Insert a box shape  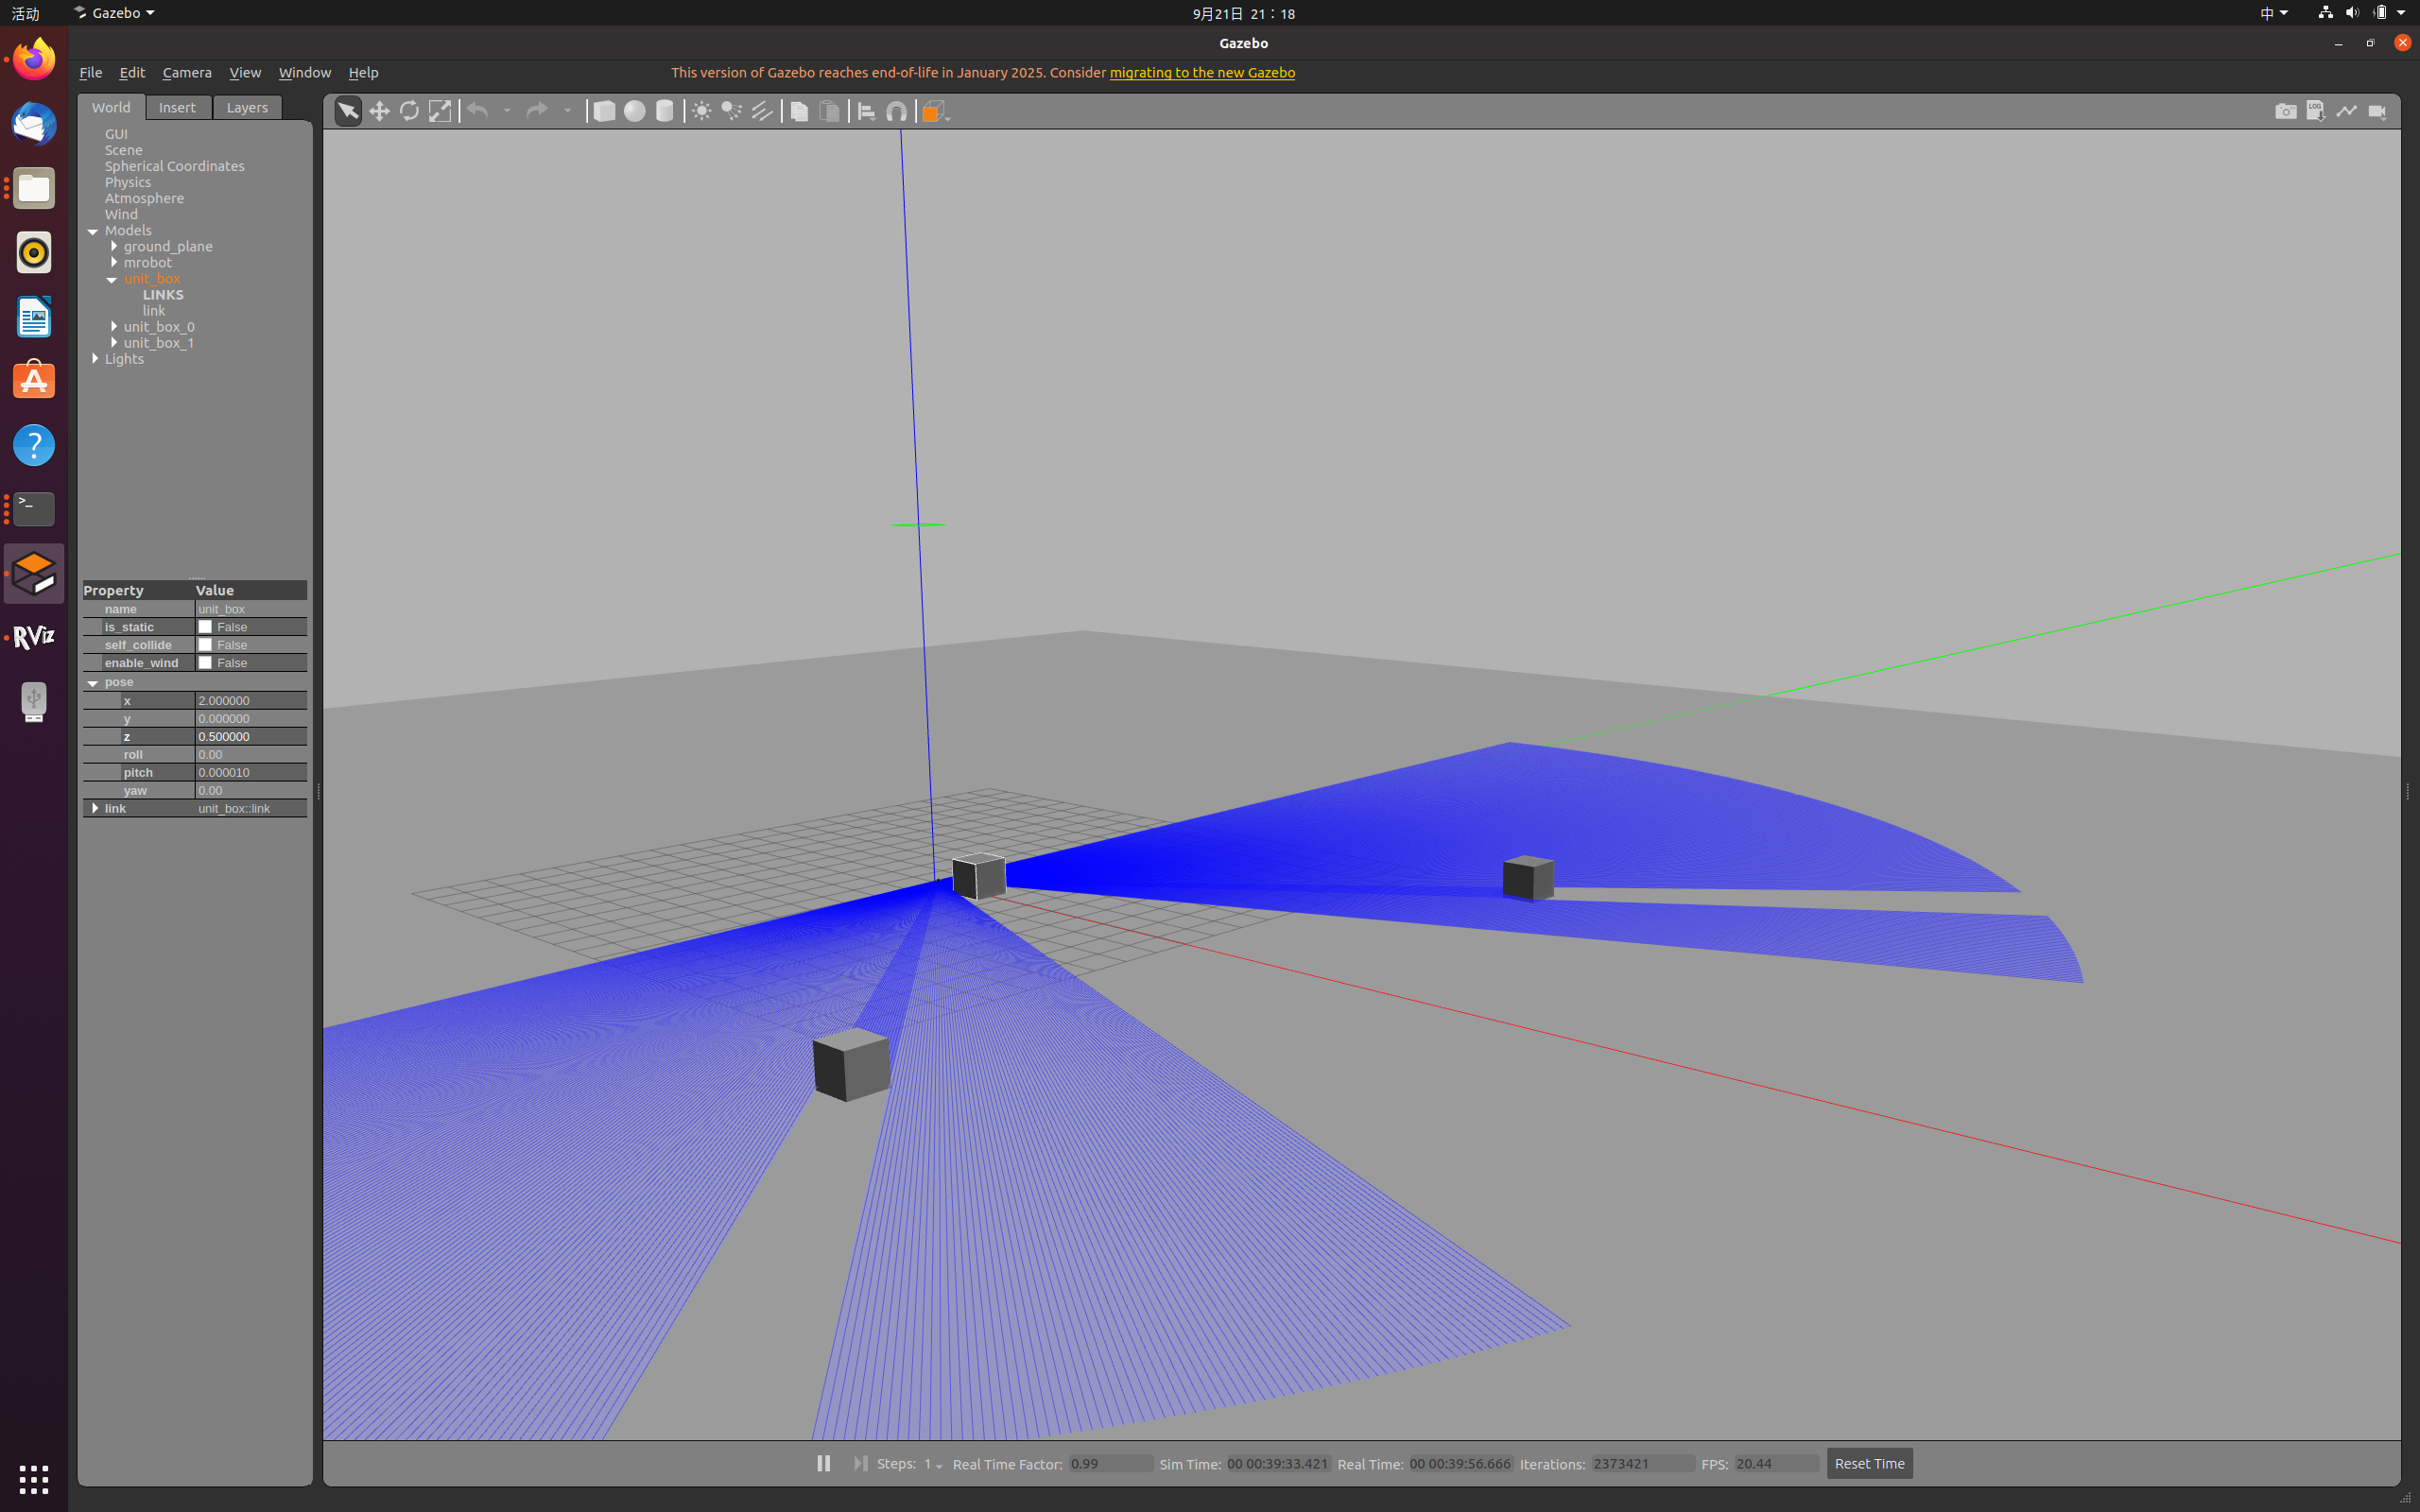(604, 110)
